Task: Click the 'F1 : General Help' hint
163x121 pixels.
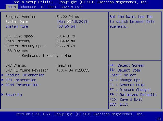Action: click(x=127, y=85)
